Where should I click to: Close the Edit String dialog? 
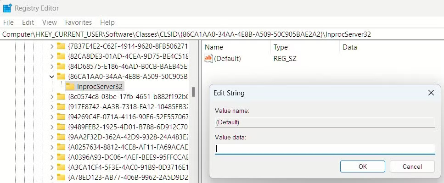431,93
